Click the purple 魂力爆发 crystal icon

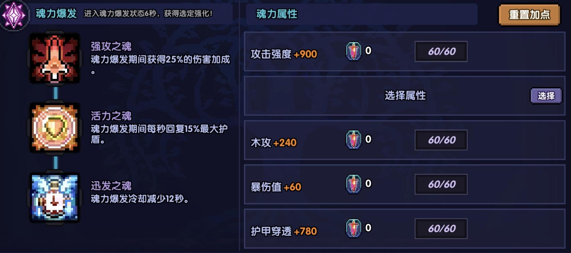click(x=14, y=14)
